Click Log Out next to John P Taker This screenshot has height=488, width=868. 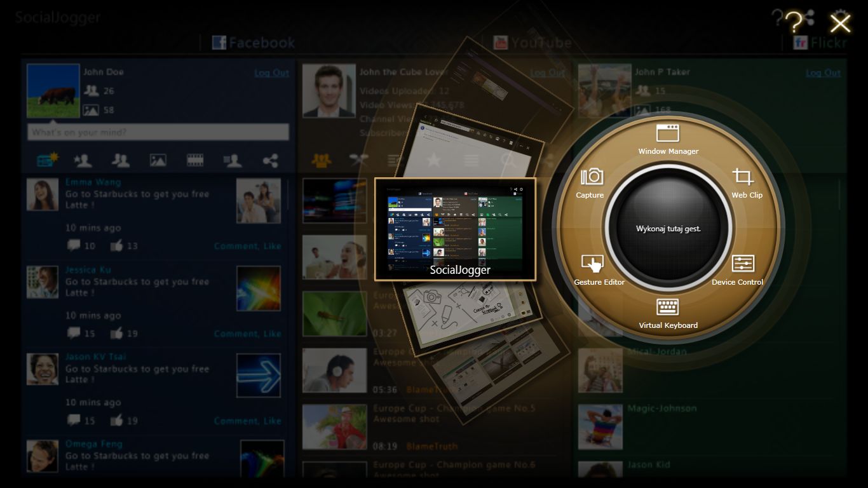click(x=823, y=72)
